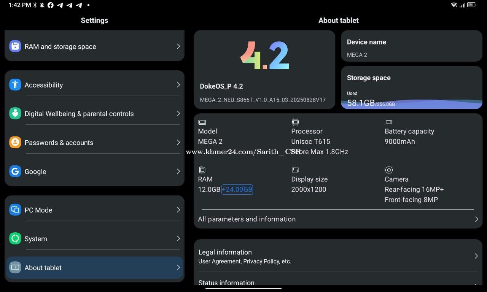Open the Device name MEGA 2 card
This screenshot has height=292, width=487.
pyautogui.click(x=411, y=46)
